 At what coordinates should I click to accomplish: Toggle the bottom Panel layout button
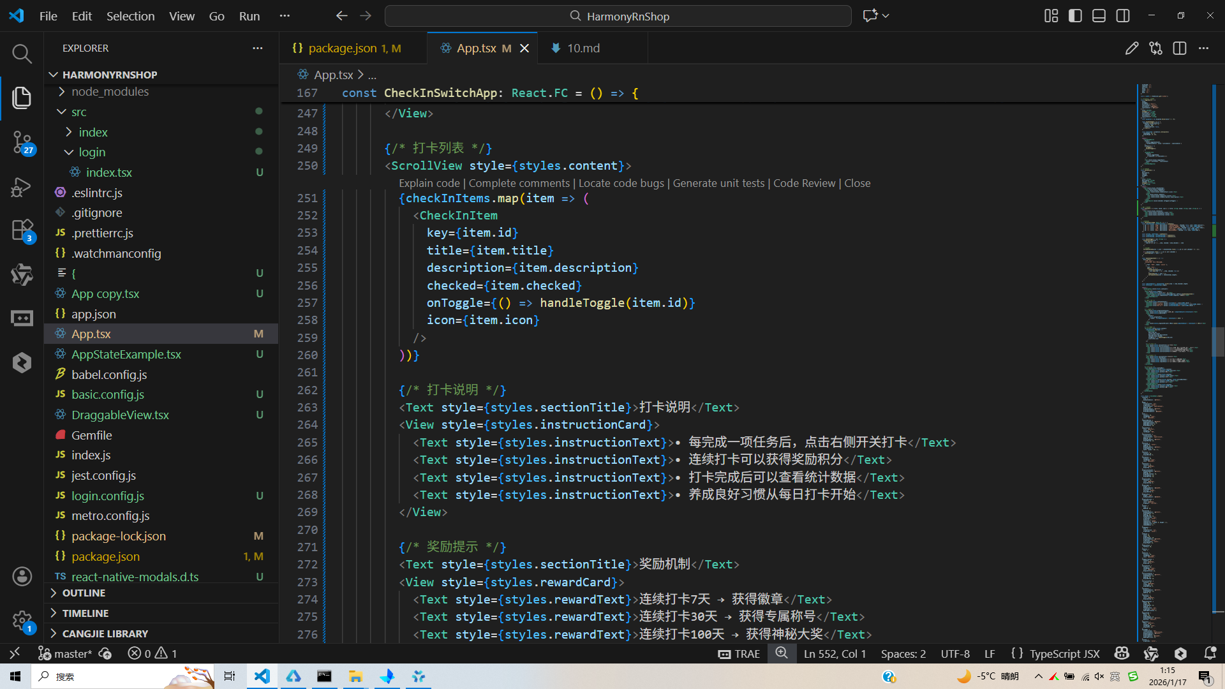(x=1099, y=16)
